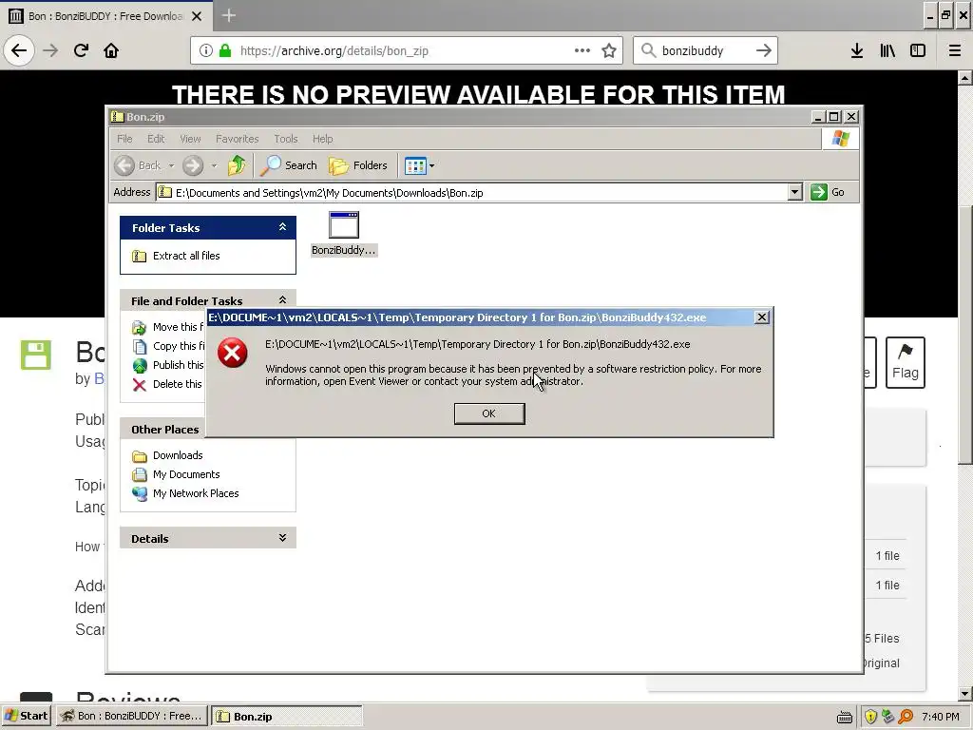
Task: Toggle the Folders pane
Action: (358, 165)
